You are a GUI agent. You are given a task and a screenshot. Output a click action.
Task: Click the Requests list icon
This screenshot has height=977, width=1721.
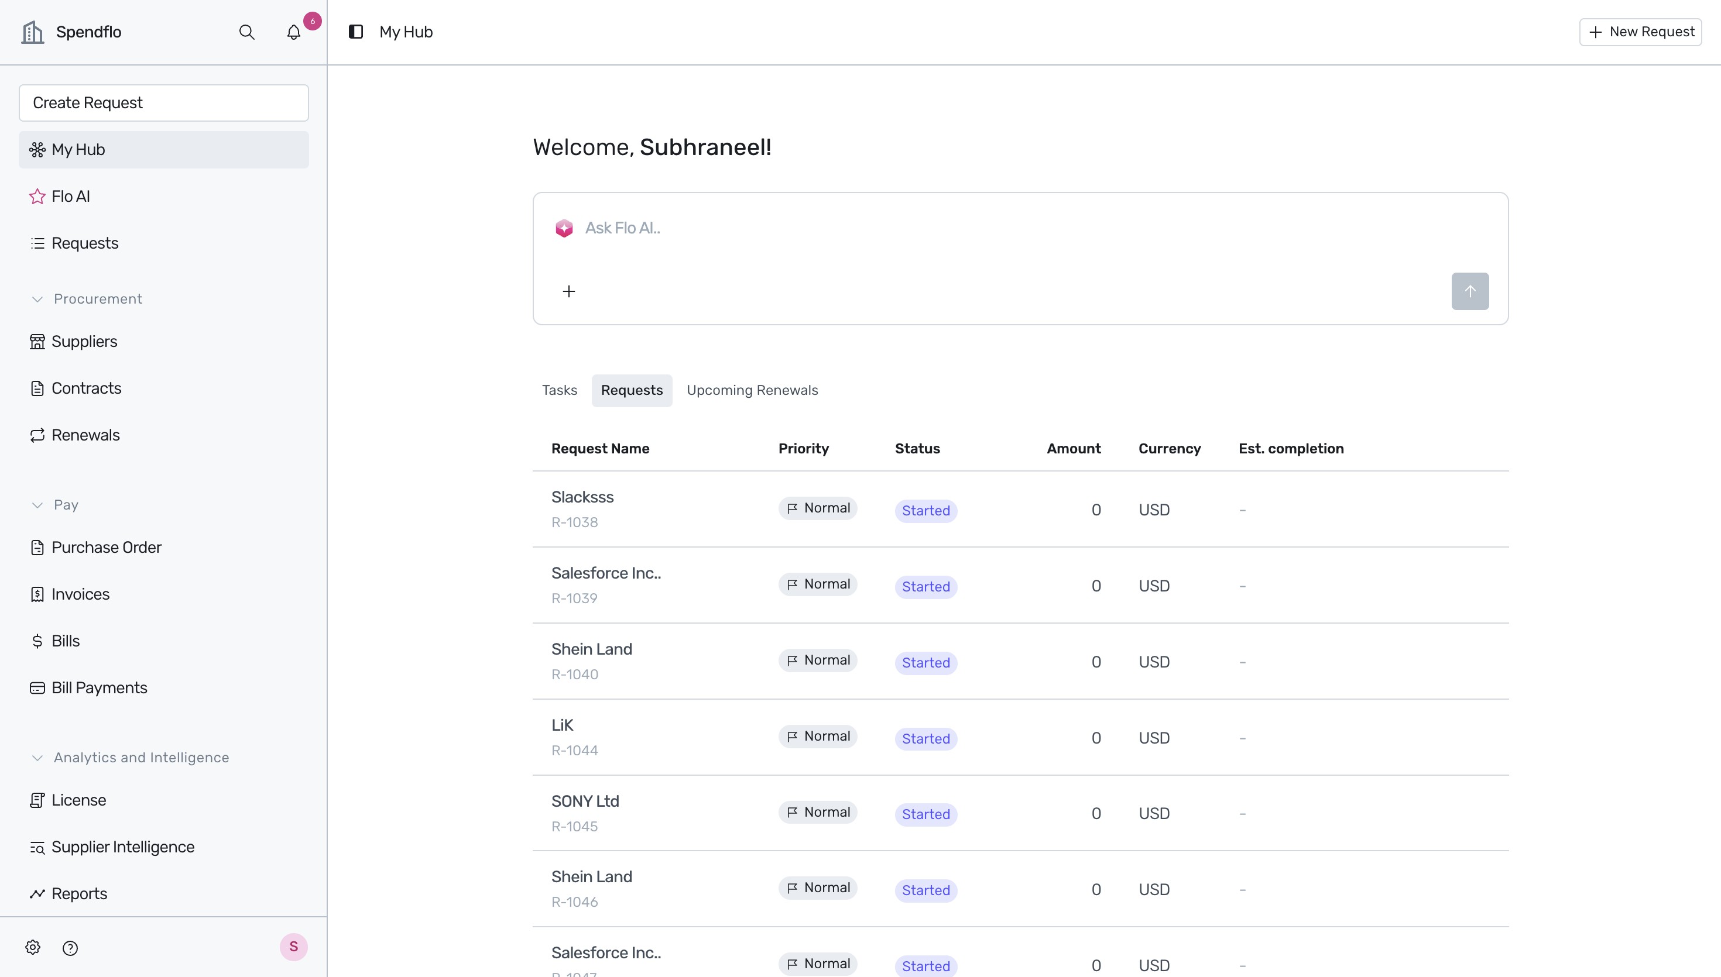coord(37,243)
